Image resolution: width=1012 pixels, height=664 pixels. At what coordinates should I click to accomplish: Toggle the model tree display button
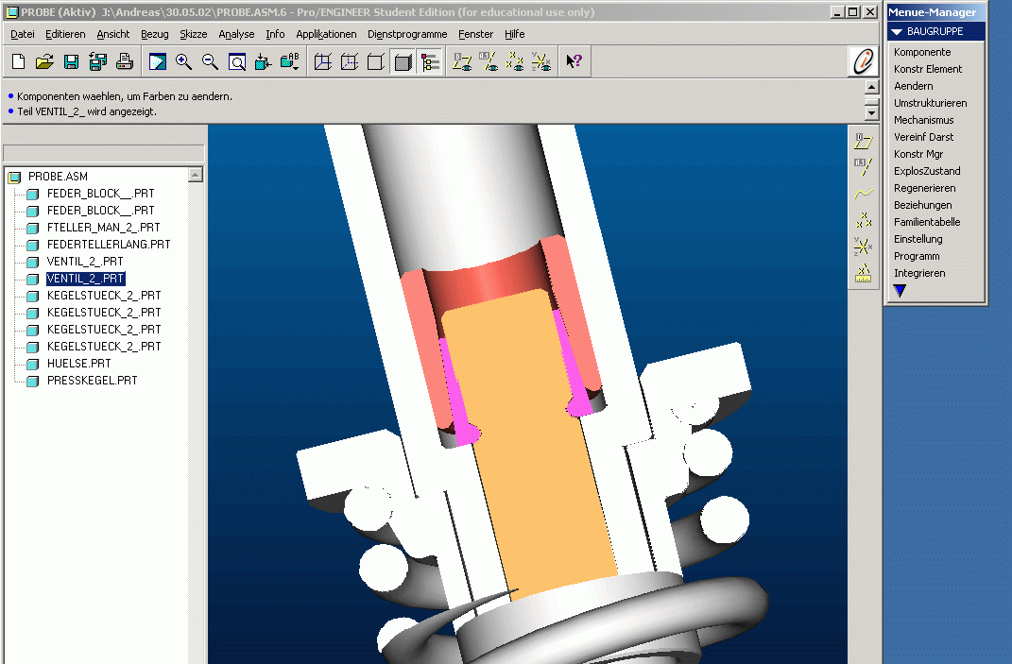pos(429,62)
